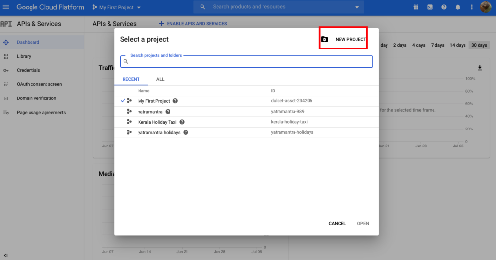Click the Page usage agreements icon
This screenshot has height=260, width=496.
coord(6,113)
